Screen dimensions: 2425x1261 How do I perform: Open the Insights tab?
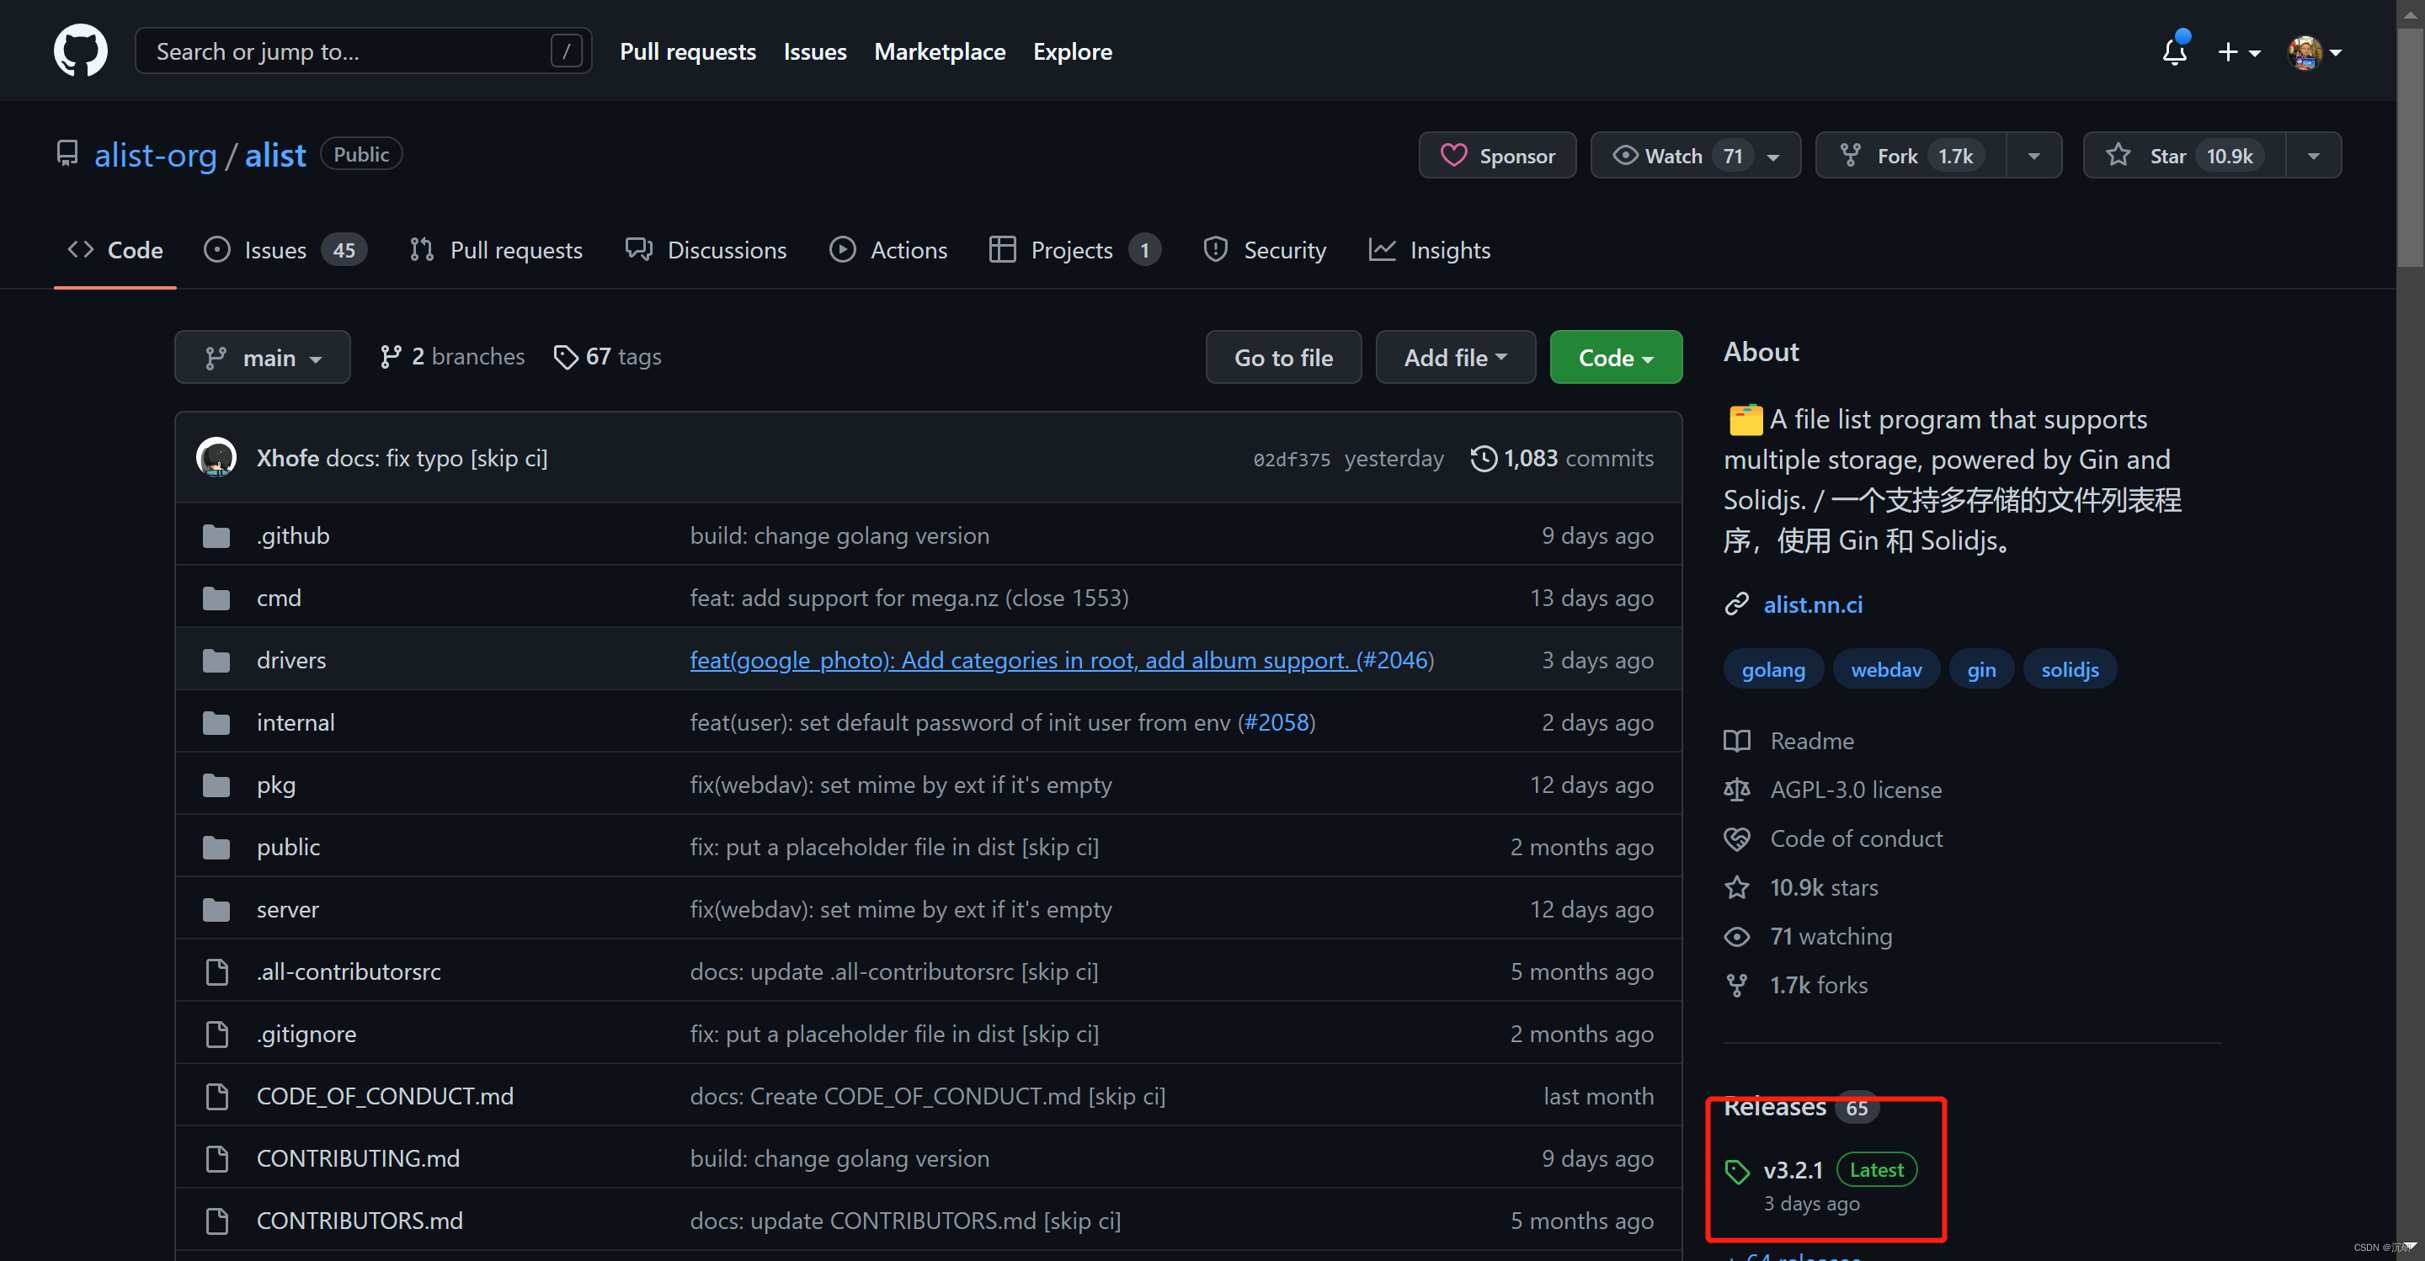pos(1430,249)
